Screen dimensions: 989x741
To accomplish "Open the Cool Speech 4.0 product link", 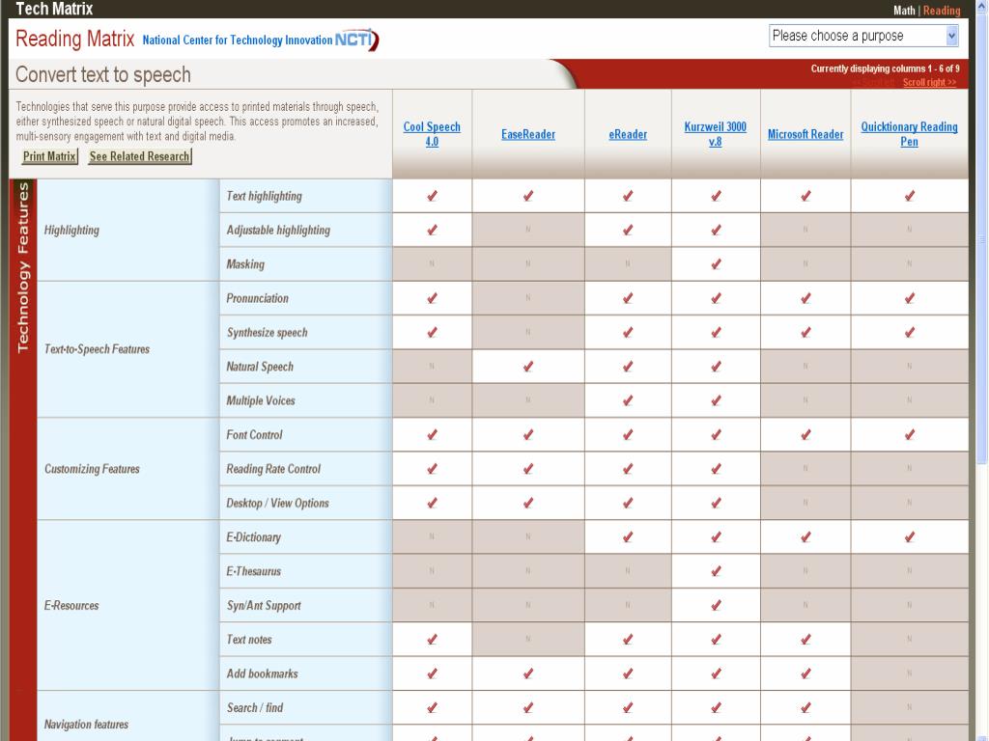I will pyautogui.click(x=432, y=133).
